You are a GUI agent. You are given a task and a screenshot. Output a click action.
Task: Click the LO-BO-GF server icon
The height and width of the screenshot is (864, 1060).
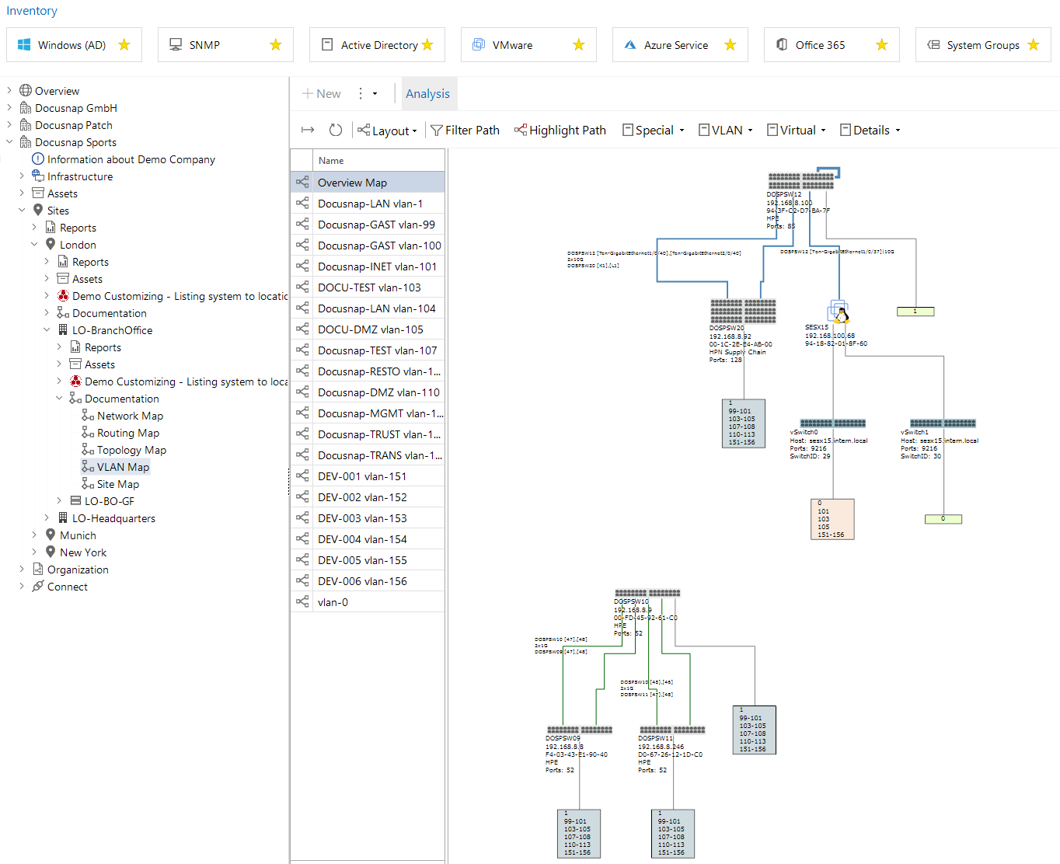click(75, 501)
